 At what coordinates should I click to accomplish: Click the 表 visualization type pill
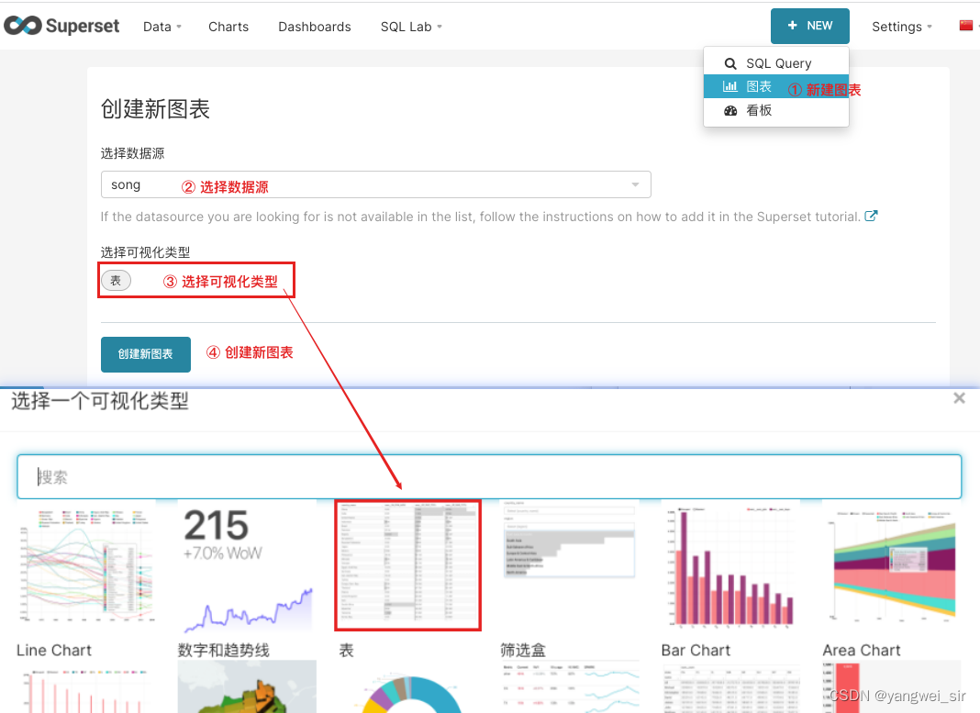tap(117, 281)
